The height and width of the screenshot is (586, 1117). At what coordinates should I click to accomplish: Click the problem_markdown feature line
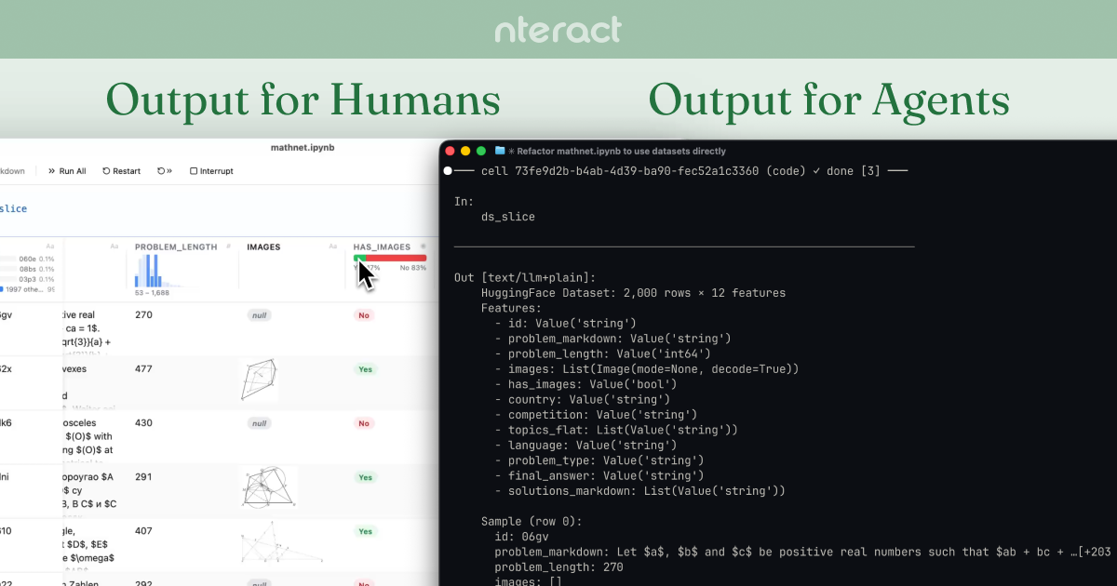(x=612, y=339)
